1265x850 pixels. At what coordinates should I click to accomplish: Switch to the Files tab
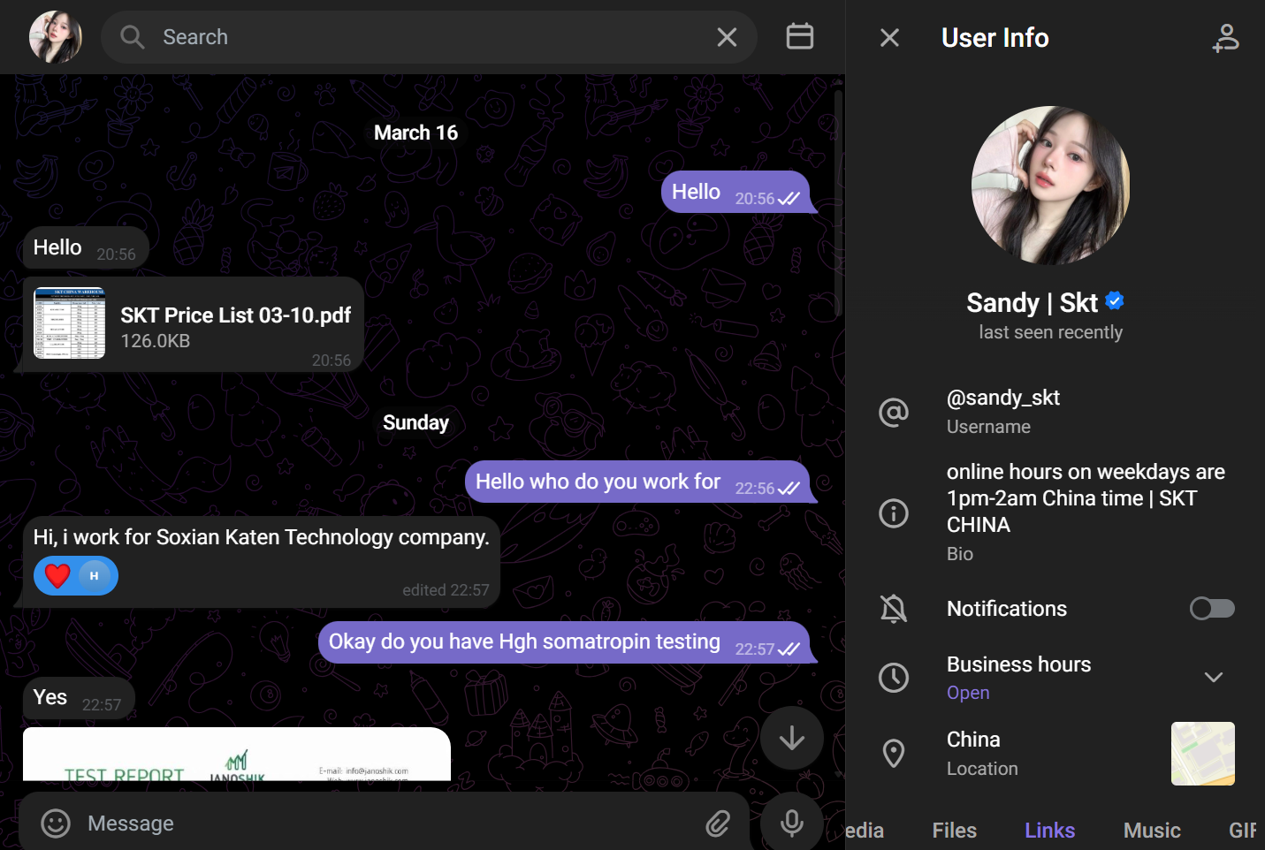pyautogui.click(x=954, y=831)
